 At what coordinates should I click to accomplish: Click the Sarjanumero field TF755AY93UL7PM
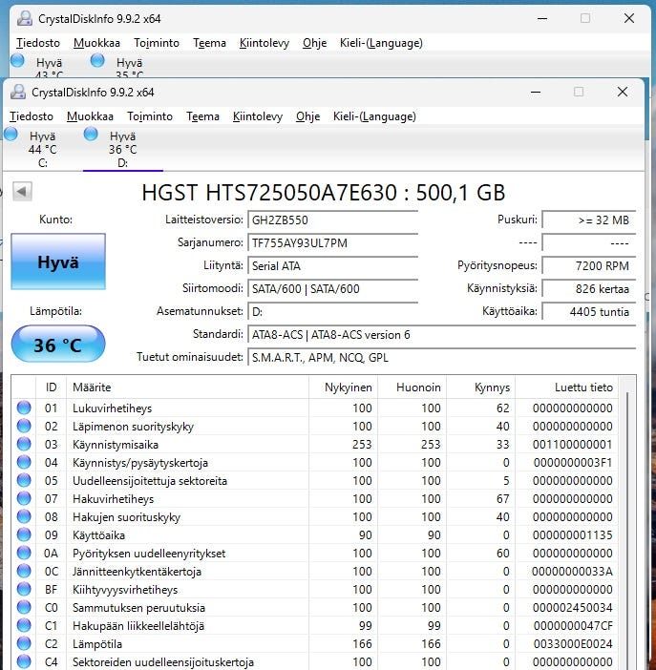[x=332, y=242]
